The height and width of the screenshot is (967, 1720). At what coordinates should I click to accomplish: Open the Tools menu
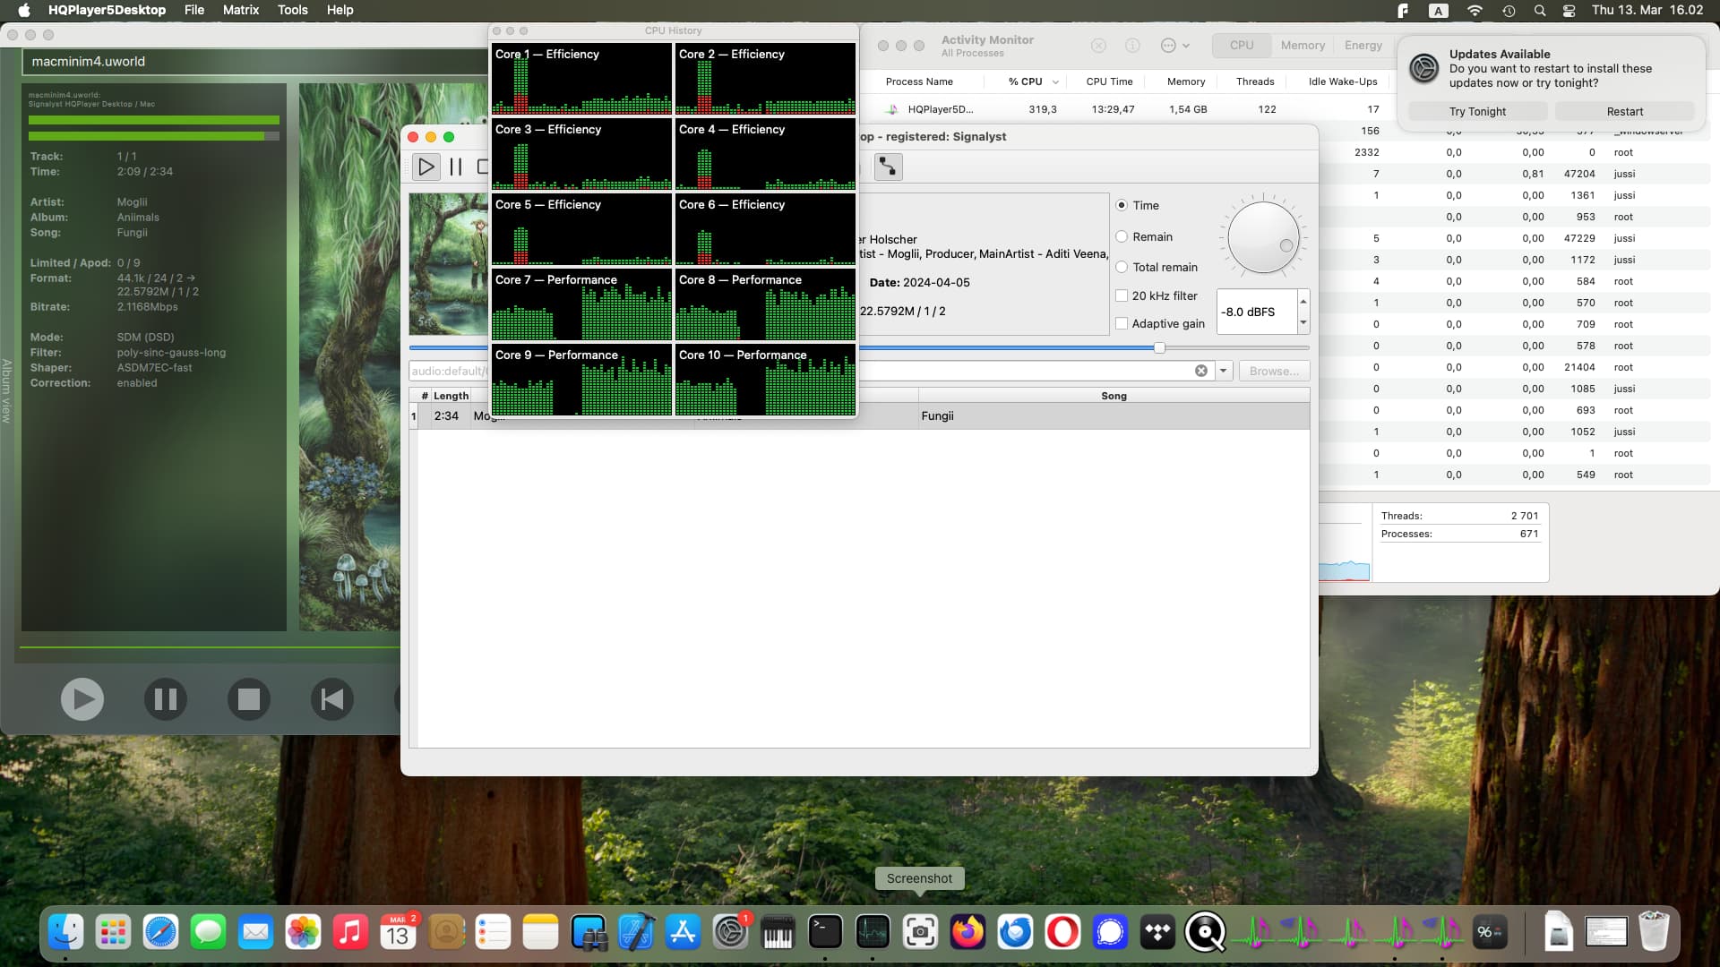[292, 10]
